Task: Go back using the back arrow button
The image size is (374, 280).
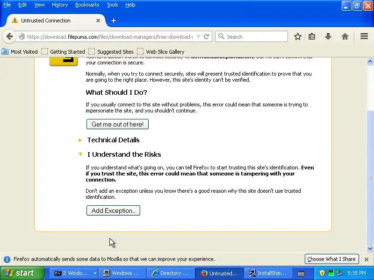Action: tap(9, 37)
